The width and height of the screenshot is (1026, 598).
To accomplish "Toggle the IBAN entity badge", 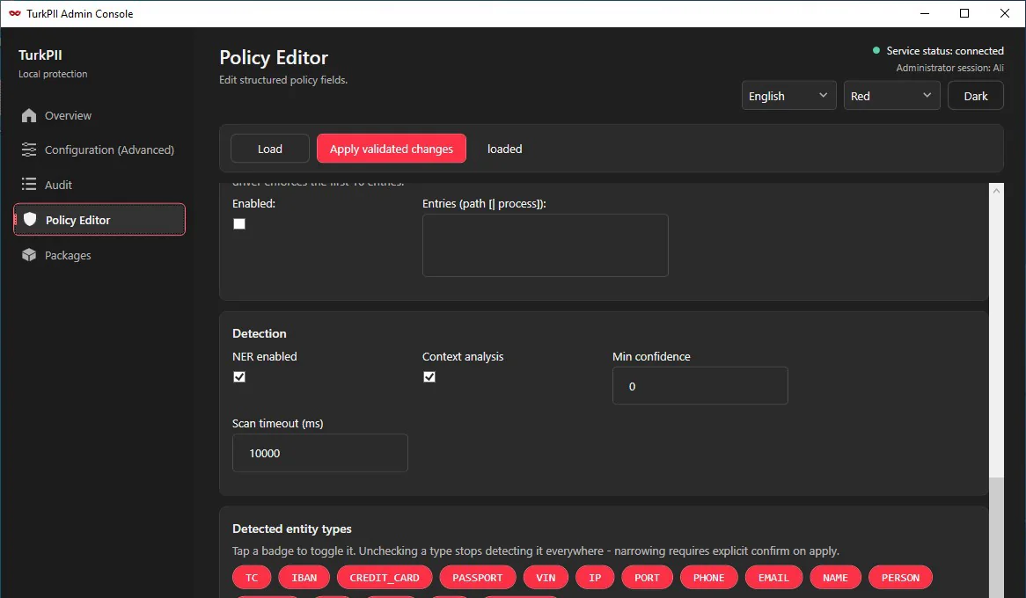I will [304, 578].
